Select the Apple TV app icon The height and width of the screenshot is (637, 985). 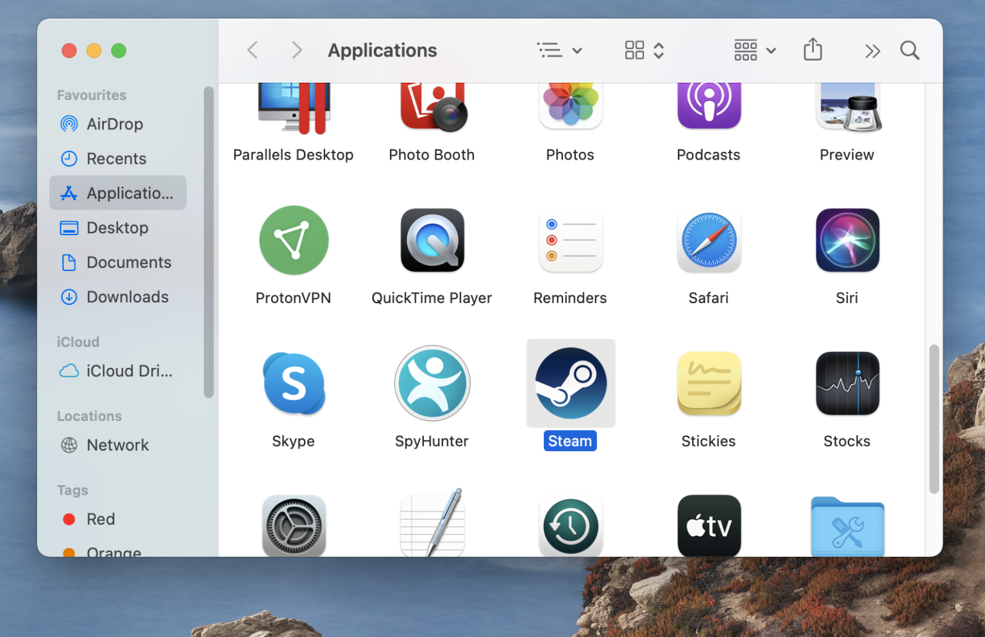click(x=709, y=525)
